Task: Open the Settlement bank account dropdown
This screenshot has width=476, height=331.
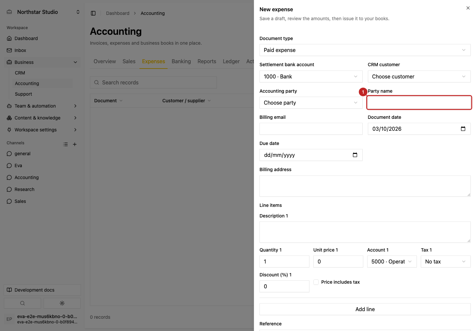Action: pyautogui.click(x=311, y=76)
